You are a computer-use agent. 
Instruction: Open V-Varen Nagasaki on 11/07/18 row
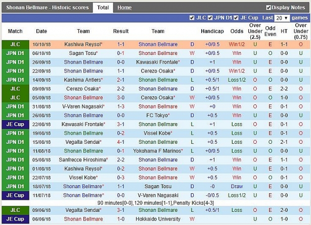[x=158, y=195]
